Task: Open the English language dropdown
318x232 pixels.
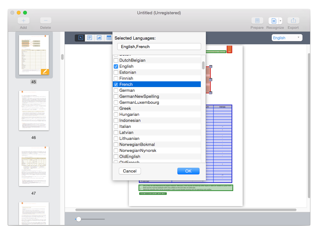Action: point(287,38)
